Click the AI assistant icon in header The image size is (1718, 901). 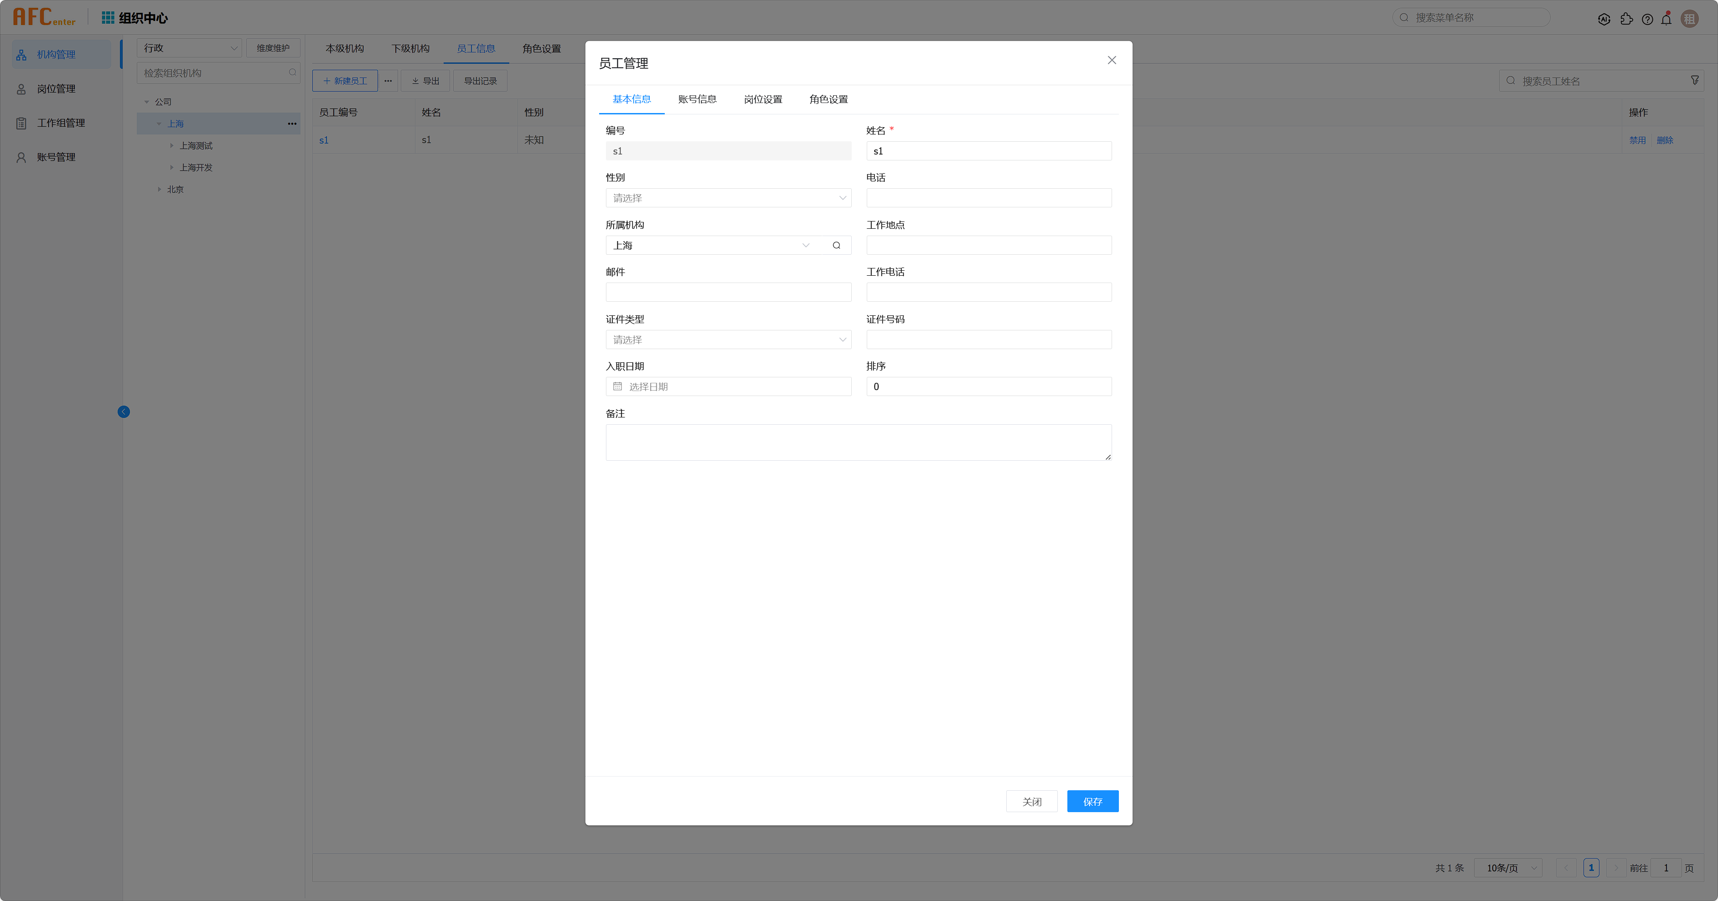pyautogui.click(x=1604, y=19)
